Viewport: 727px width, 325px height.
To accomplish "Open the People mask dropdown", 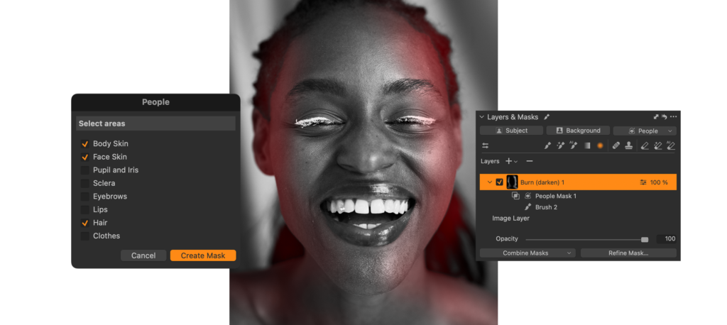I will click(645, 131).
